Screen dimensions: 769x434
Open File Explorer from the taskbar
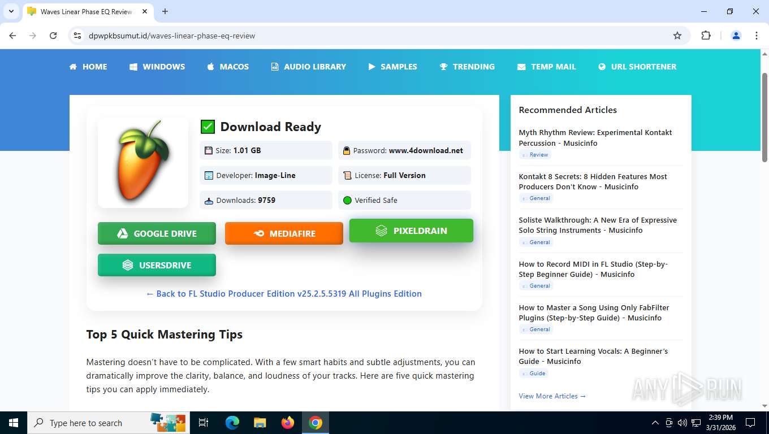pos(260,423)
